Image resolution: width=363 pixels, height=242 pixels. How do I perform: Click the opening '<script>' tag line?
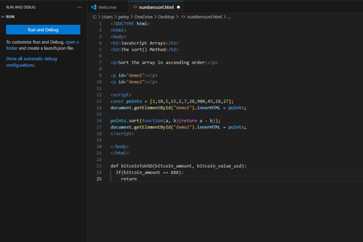click(121, 95)
